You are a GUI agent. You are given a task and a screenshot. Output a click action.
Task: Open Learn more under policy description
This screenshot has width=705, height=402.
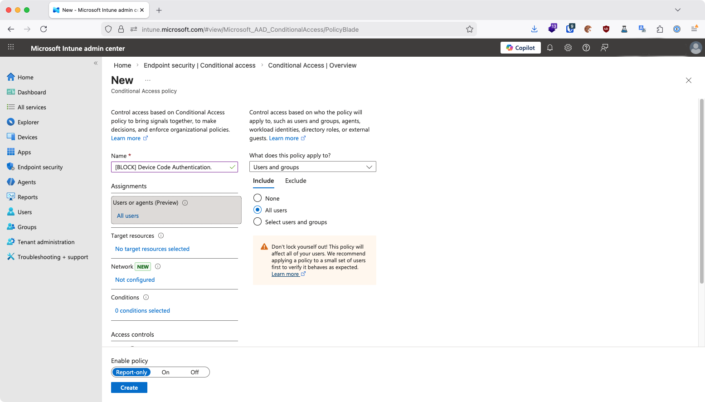click(129, 138)
